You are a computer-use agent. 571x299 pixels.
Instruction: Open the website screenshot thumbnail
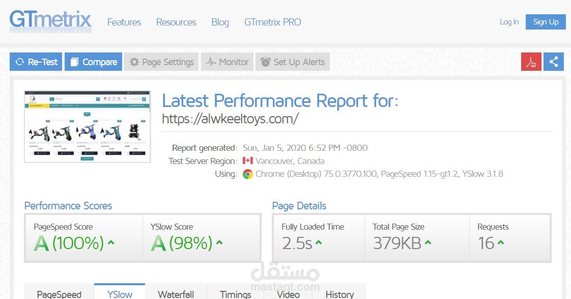point(88,126)
